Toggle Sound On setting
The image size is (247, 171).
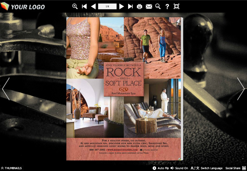point(179,168)
